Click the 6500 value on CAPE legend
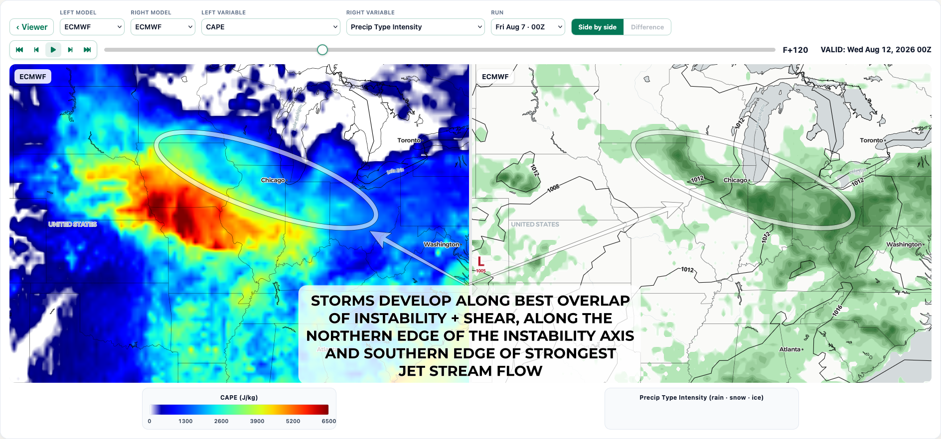941x439 pixels. tap(329, 421)
